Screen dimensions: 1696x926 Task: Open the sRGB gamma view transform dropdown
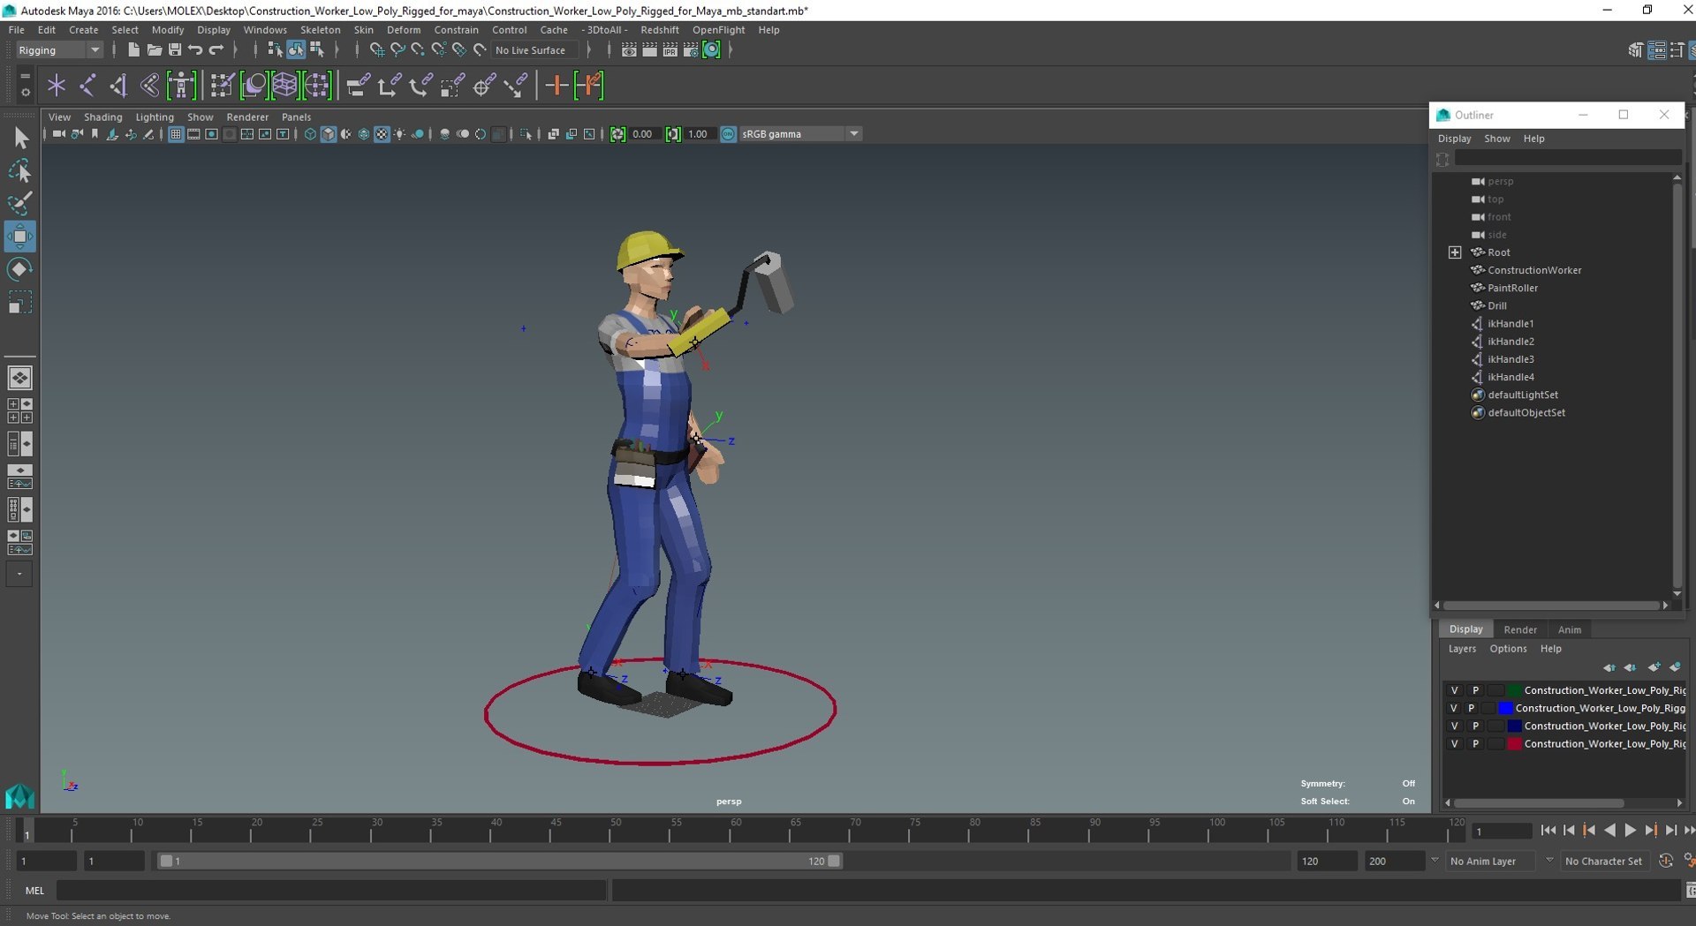pos(800,134)
